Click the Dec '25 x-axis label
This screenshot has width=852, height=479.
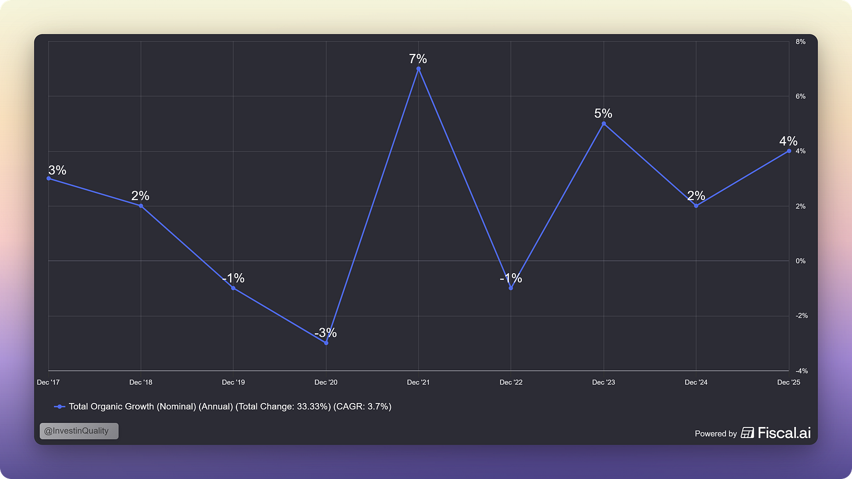click(788, 382)
